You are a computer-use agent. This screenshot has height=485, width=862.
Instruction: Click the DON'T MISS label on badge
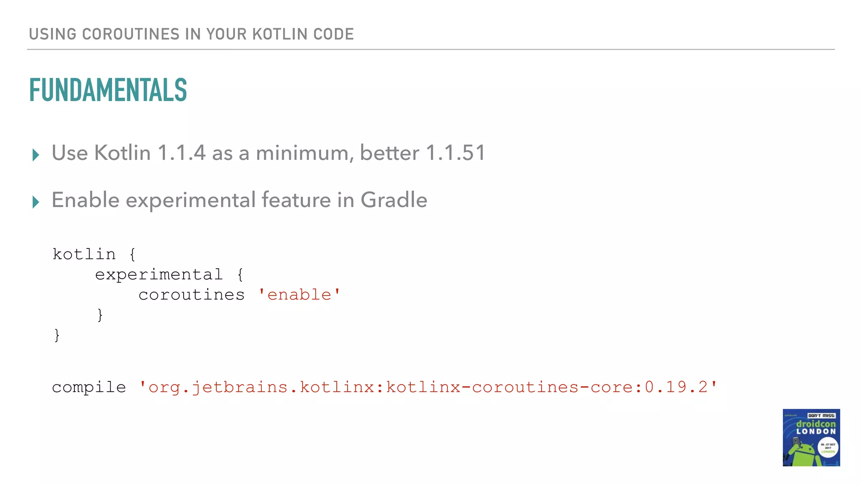[x=821, y=416]
